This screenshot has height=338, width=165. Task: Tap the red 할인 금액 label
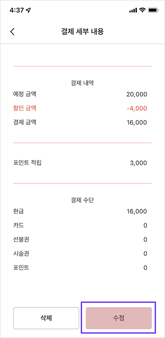[25, 108]
